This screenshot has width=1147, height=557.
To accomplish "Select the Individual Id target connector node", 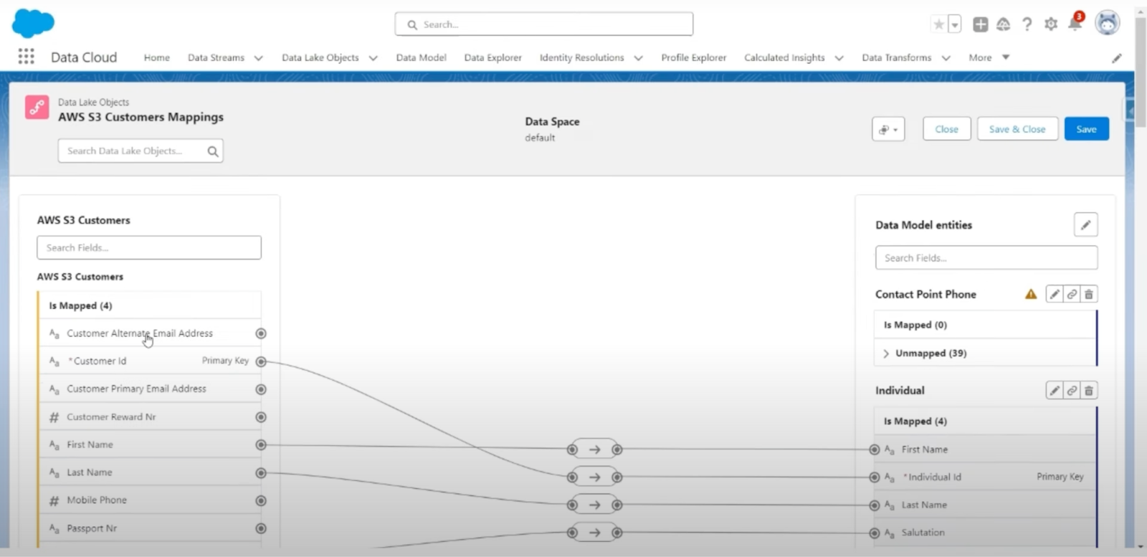I will pyautogui.click(x=875, y=477).
